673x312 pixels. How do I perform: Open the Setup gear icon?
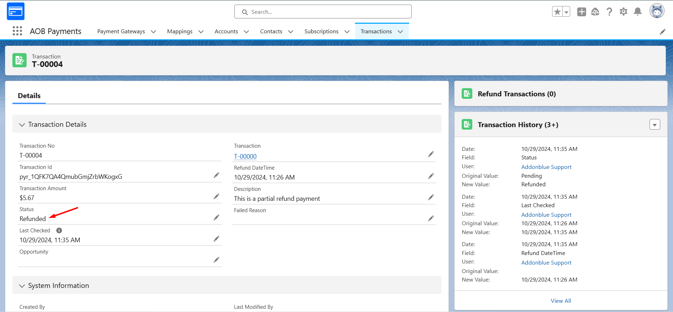(623, 12)
